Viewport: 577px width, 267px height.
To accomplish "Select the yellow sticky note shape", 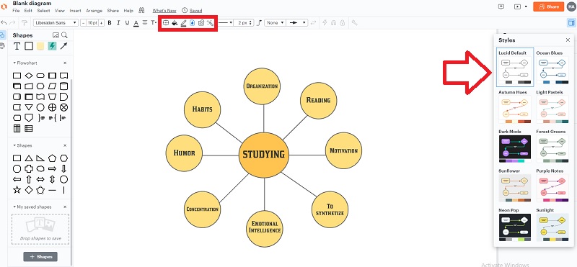I will pyautogui.click(x=40, y=46).
